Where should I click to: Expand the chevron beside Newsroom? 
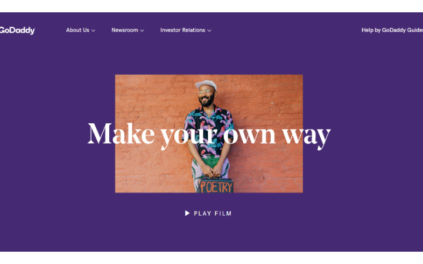click(x=142, y=31)
